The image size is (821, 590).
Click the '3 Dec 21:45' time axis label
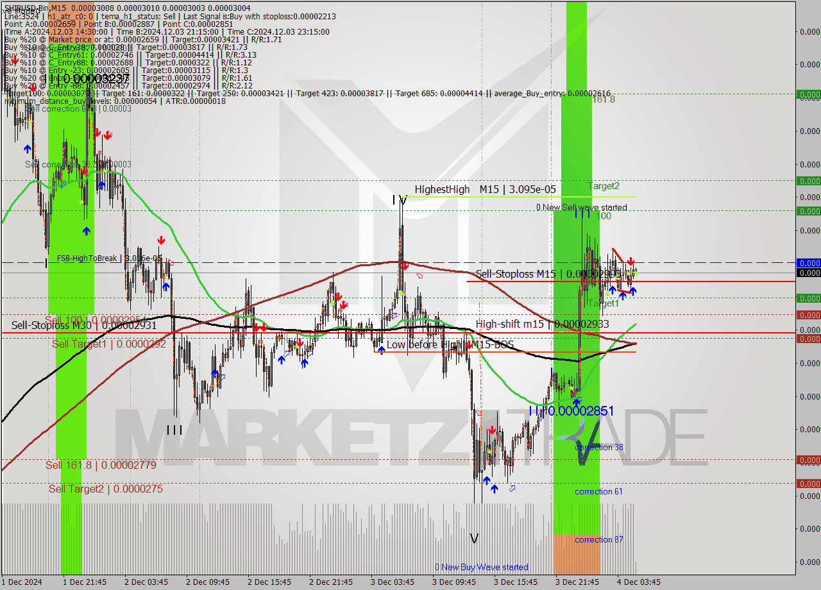click(577, 582)
